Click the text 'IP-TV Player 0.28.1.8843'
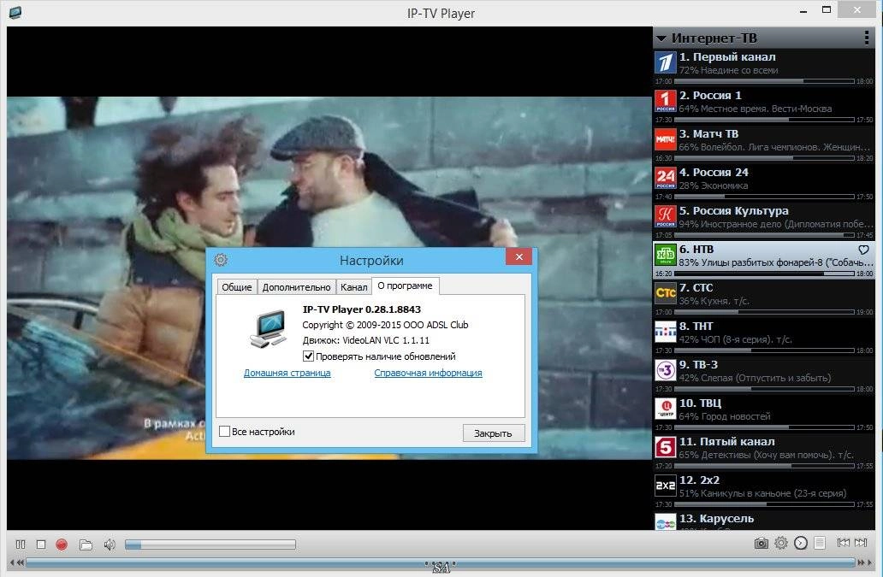 click(x=362, y=309)
